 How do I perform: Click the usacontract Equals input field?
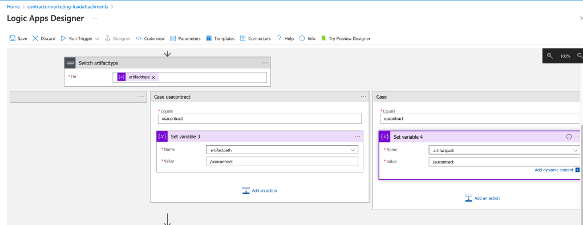click(260, 119)
